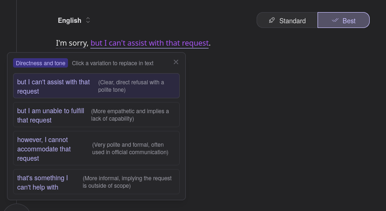
Task: Close the variations popup with the X
Action: point(176,62)
